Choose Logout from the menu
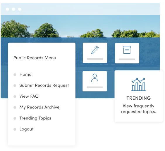This screenshot has width=165, height=151. pyautogui.click(x=27, y=129)
